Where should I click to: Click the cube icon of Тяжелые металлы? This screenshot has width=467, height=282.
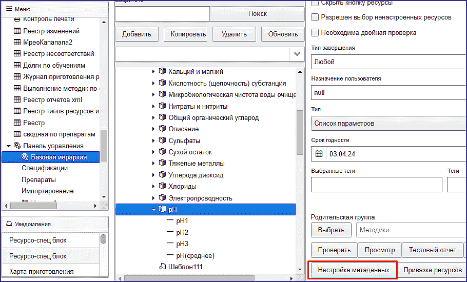click(162, 164)
